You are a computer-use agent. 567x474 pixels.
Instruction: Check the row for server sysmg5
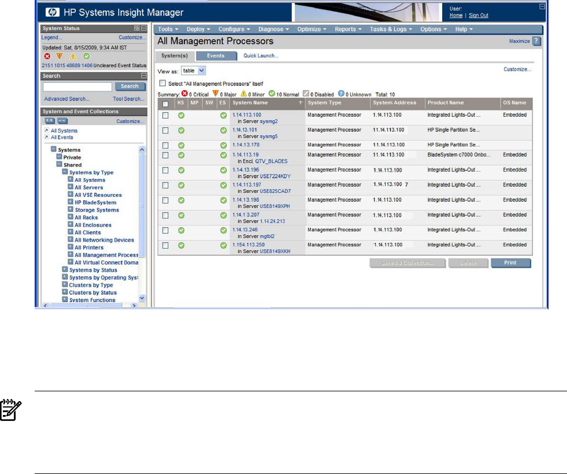click(x=165, y=130)
